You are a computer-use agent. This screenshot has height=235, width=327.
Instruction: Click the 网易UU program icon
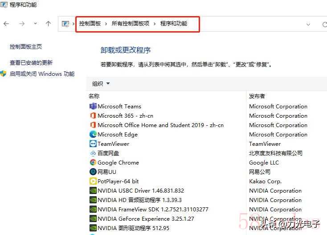pyautogui.click(x=93, y=172)
